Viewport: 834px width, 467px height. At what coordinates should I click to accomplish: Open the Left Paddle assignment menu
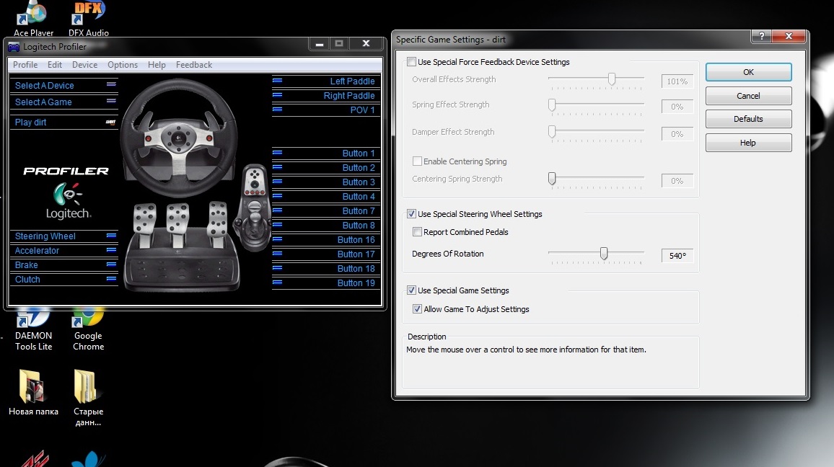[277, 81]
